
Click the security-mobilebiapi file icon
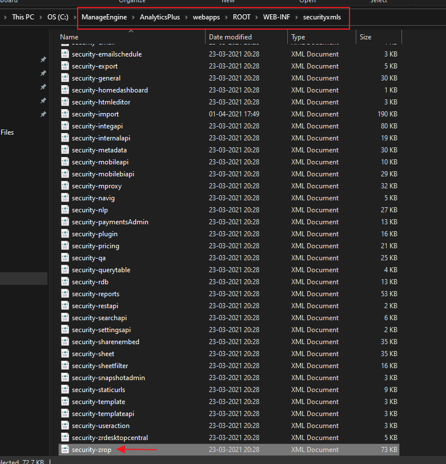65,174
